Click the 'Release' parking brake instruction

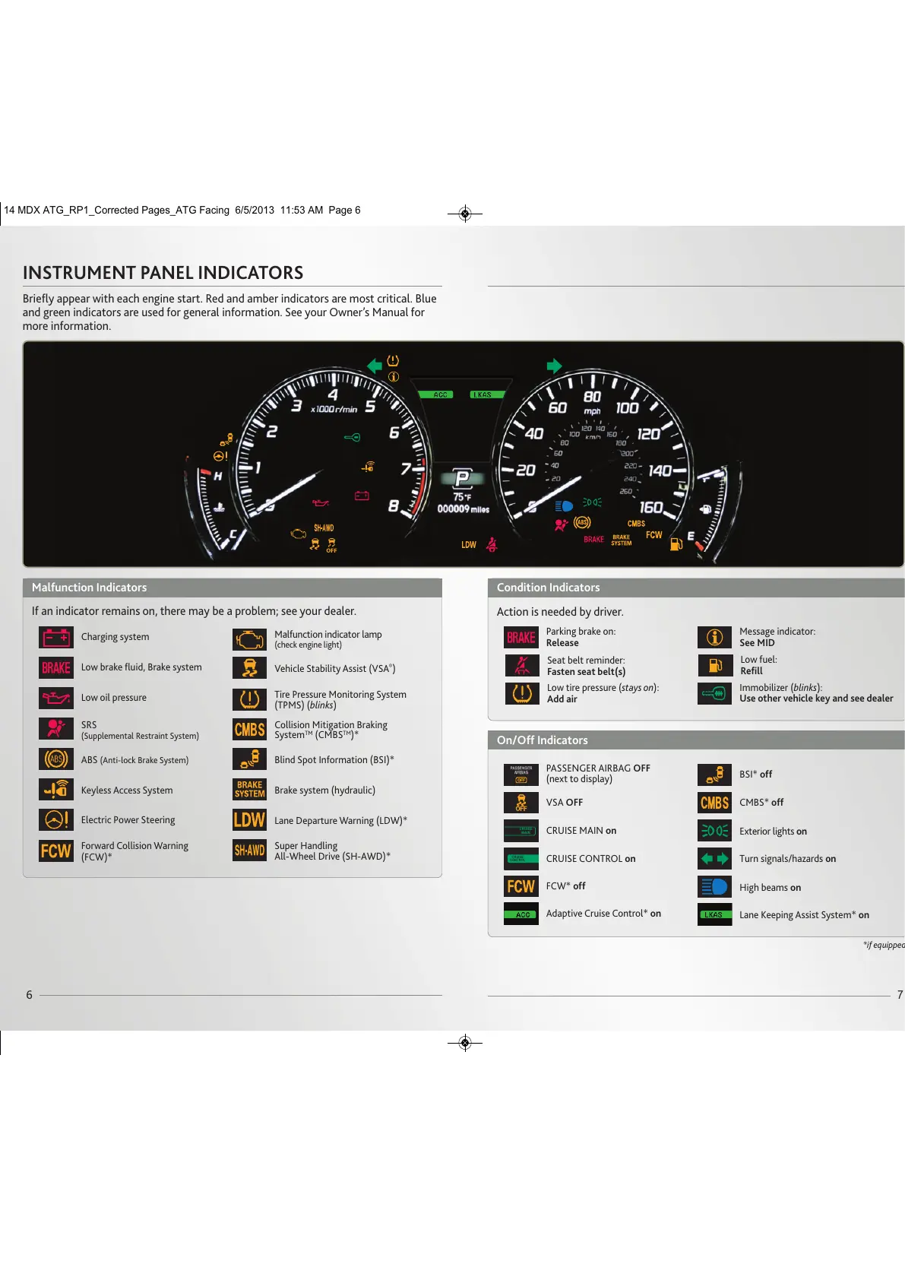coord(562,643)
